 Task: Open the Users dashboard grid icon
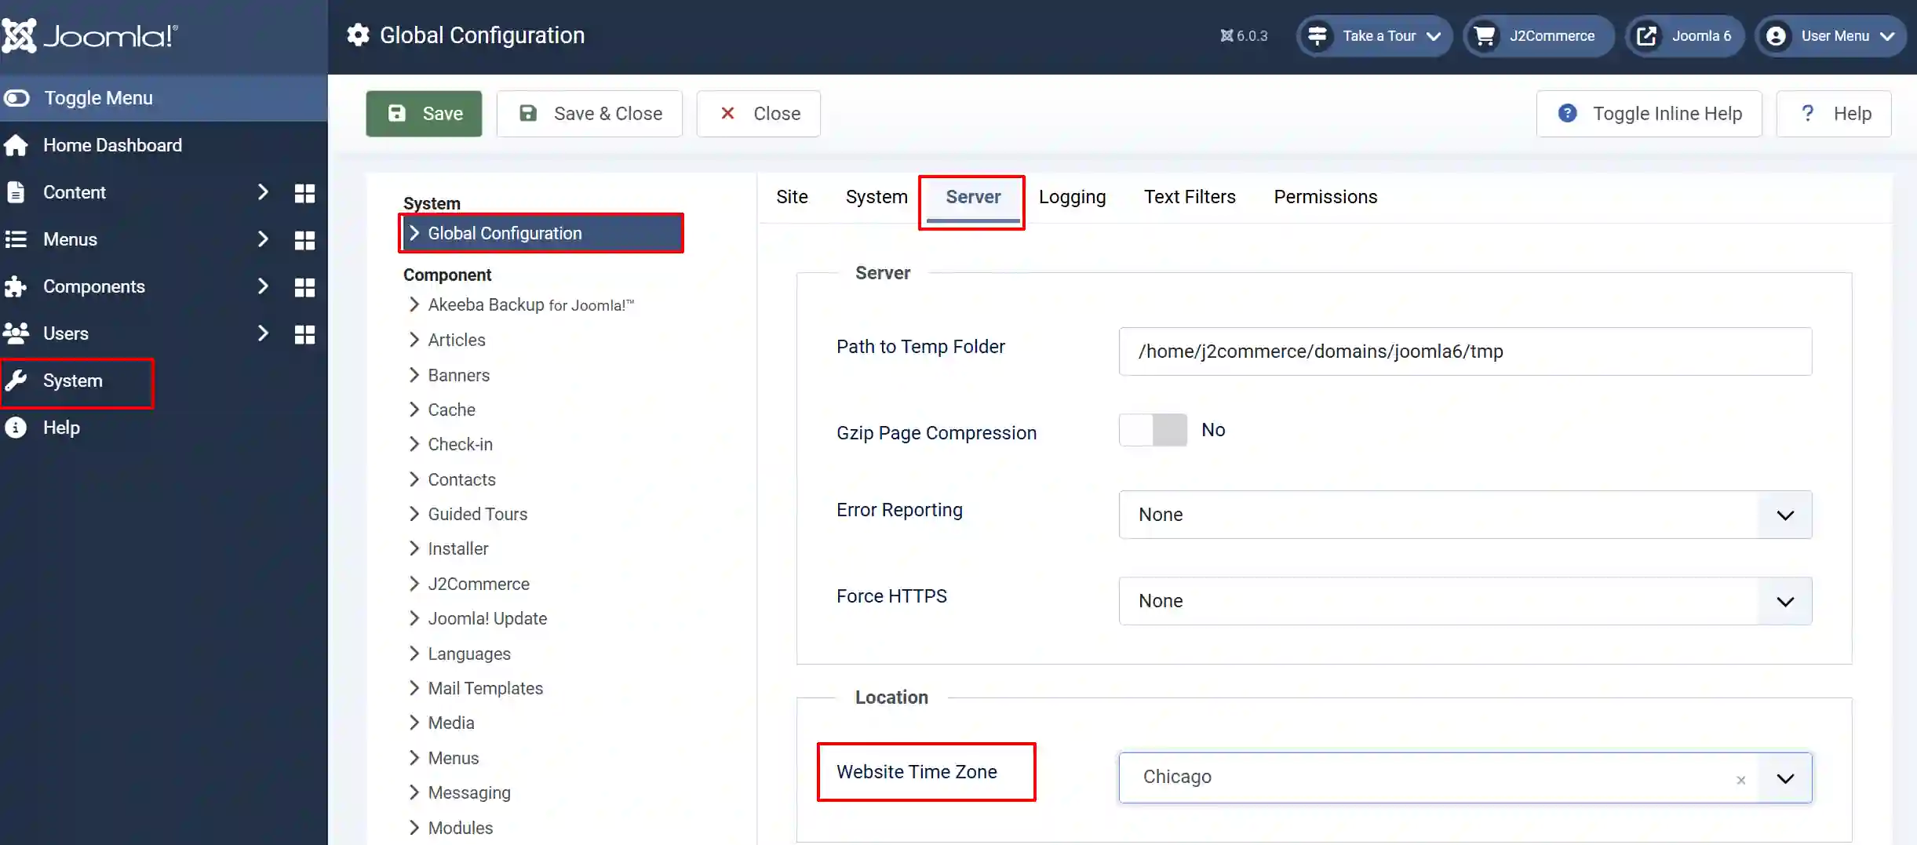click(304, 334)
